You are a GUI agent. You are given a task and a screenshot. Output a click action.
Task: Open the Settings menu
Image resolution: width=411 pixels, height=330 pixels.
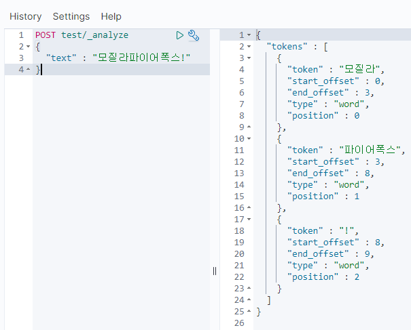coord(71,16)
